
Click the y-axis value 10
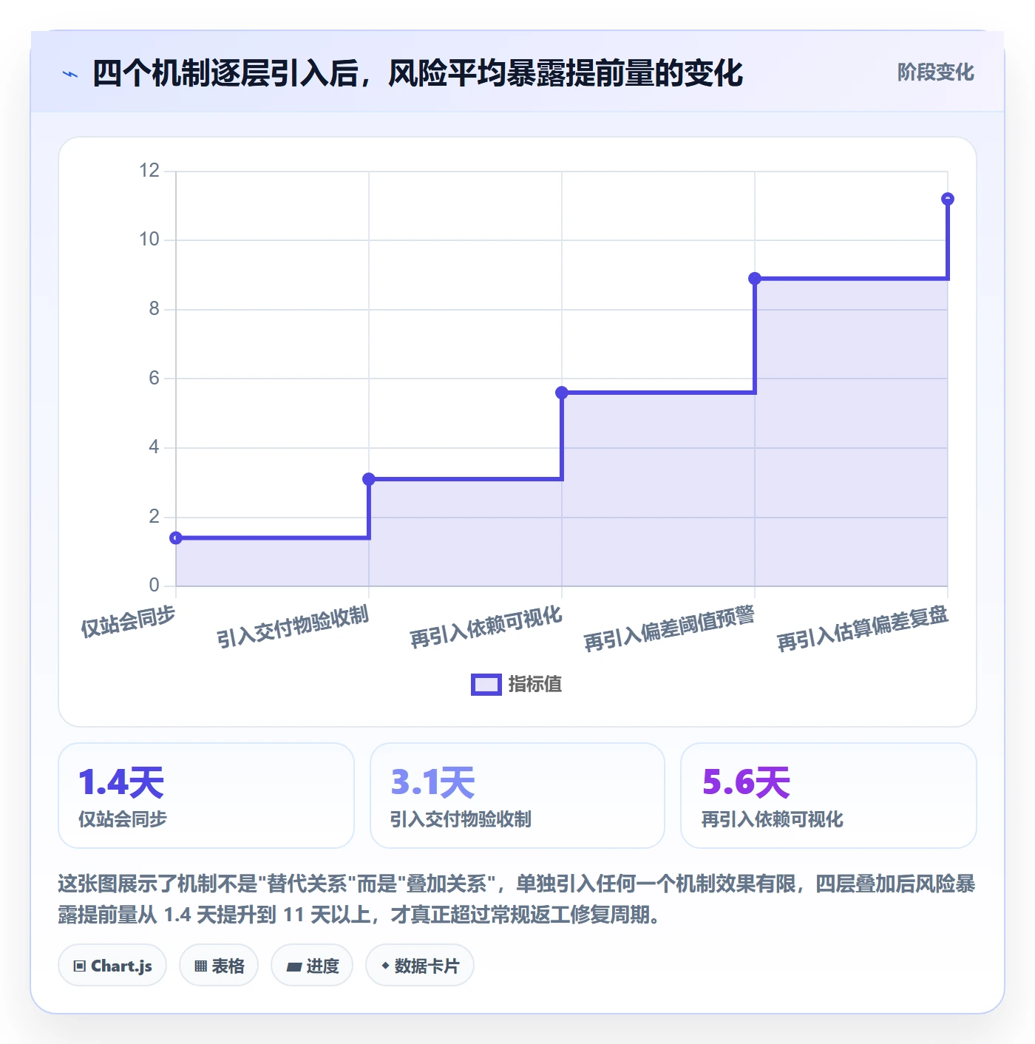click(x=149, y=240)
